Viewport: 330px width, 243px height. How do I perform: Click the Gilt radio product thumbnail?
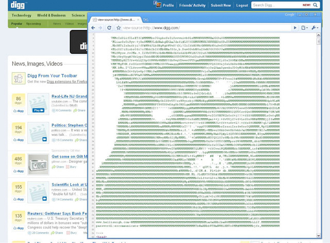[38, 165]
